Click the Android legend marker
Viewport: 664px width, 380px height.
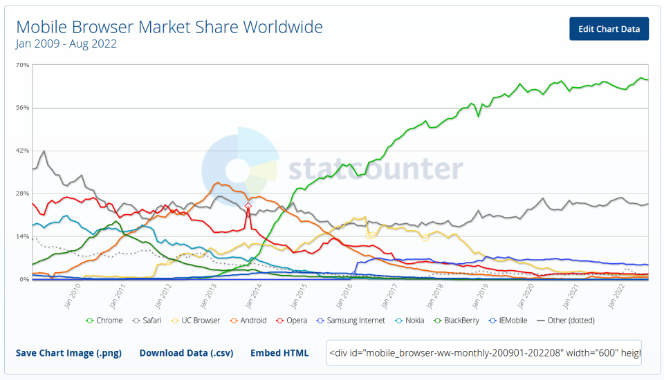[x=233, y=321]
